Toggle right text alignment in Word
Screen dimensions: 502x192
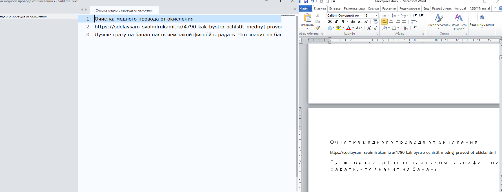(397, 22)
